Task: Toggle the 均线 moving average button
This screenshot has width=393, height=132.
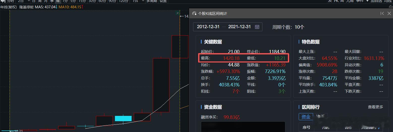Action: click(388, 1)
